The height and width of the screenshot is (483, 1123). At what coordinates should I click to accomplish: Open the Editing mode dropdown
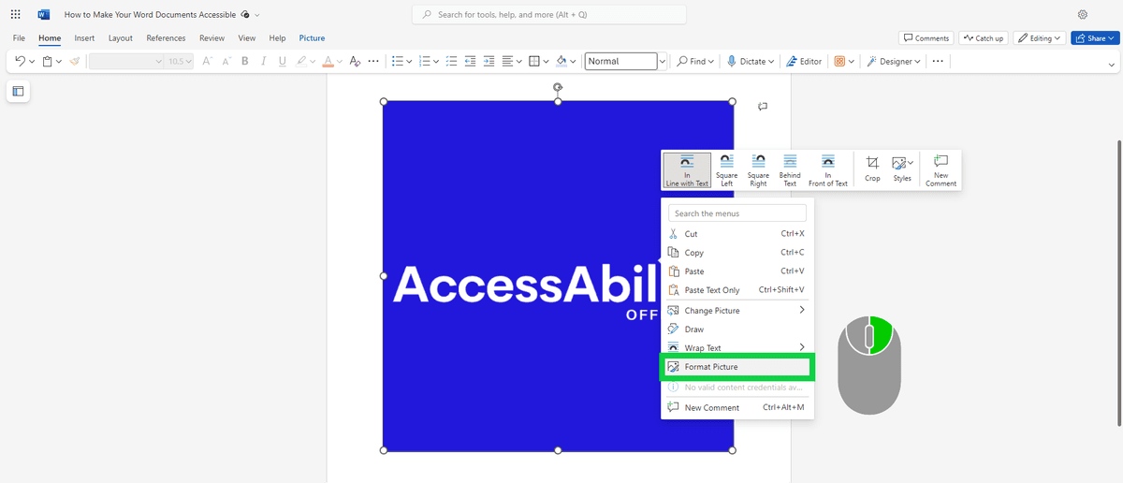click(x=1040, y=38)
